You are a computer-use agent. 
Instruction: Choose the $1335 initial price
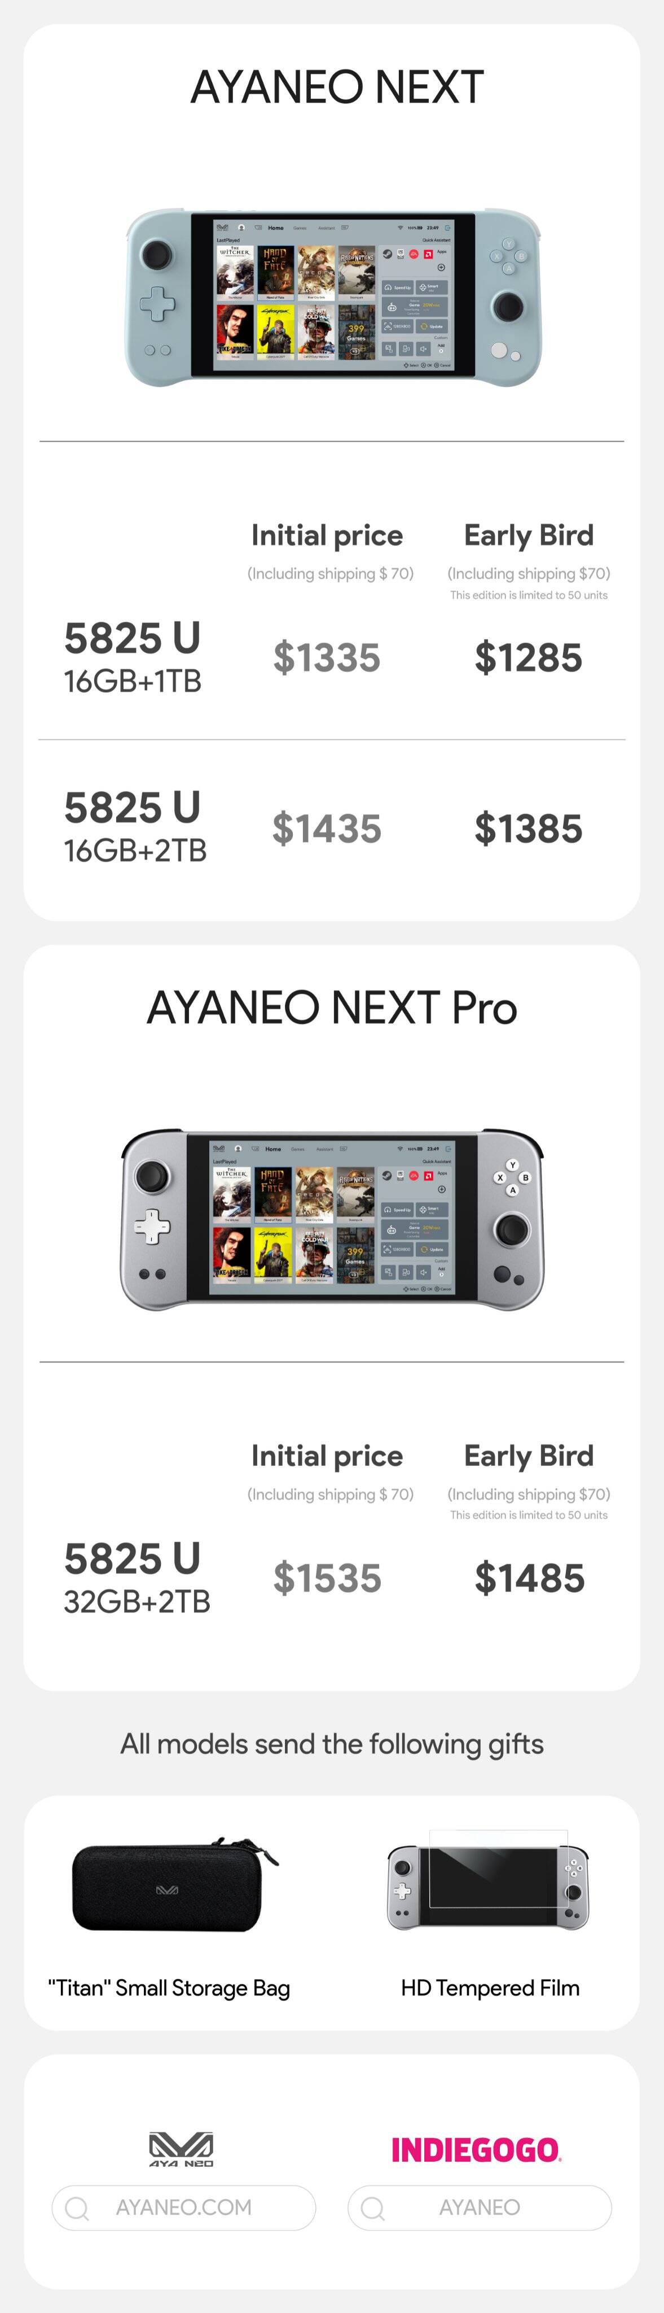[327, 657]
